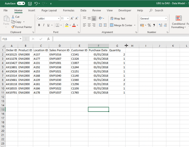Open the Undo history dropdown arrow

pyautogui.click(x=39, y=3)
